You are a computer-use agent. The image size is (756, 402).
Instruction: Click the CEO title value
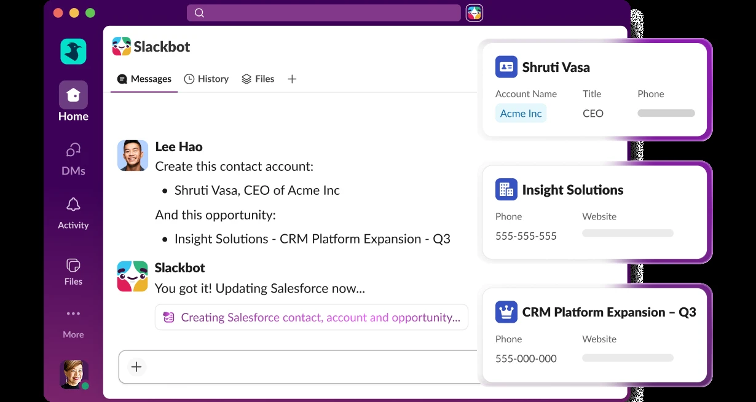(593, 113)
